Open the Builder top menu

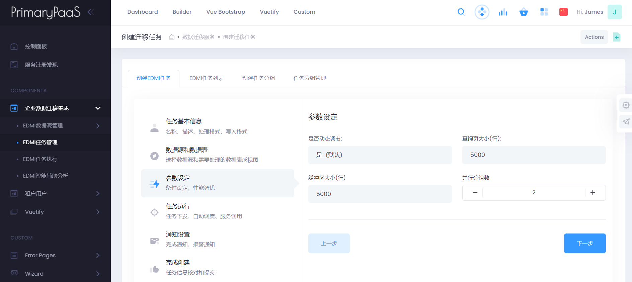182,12
